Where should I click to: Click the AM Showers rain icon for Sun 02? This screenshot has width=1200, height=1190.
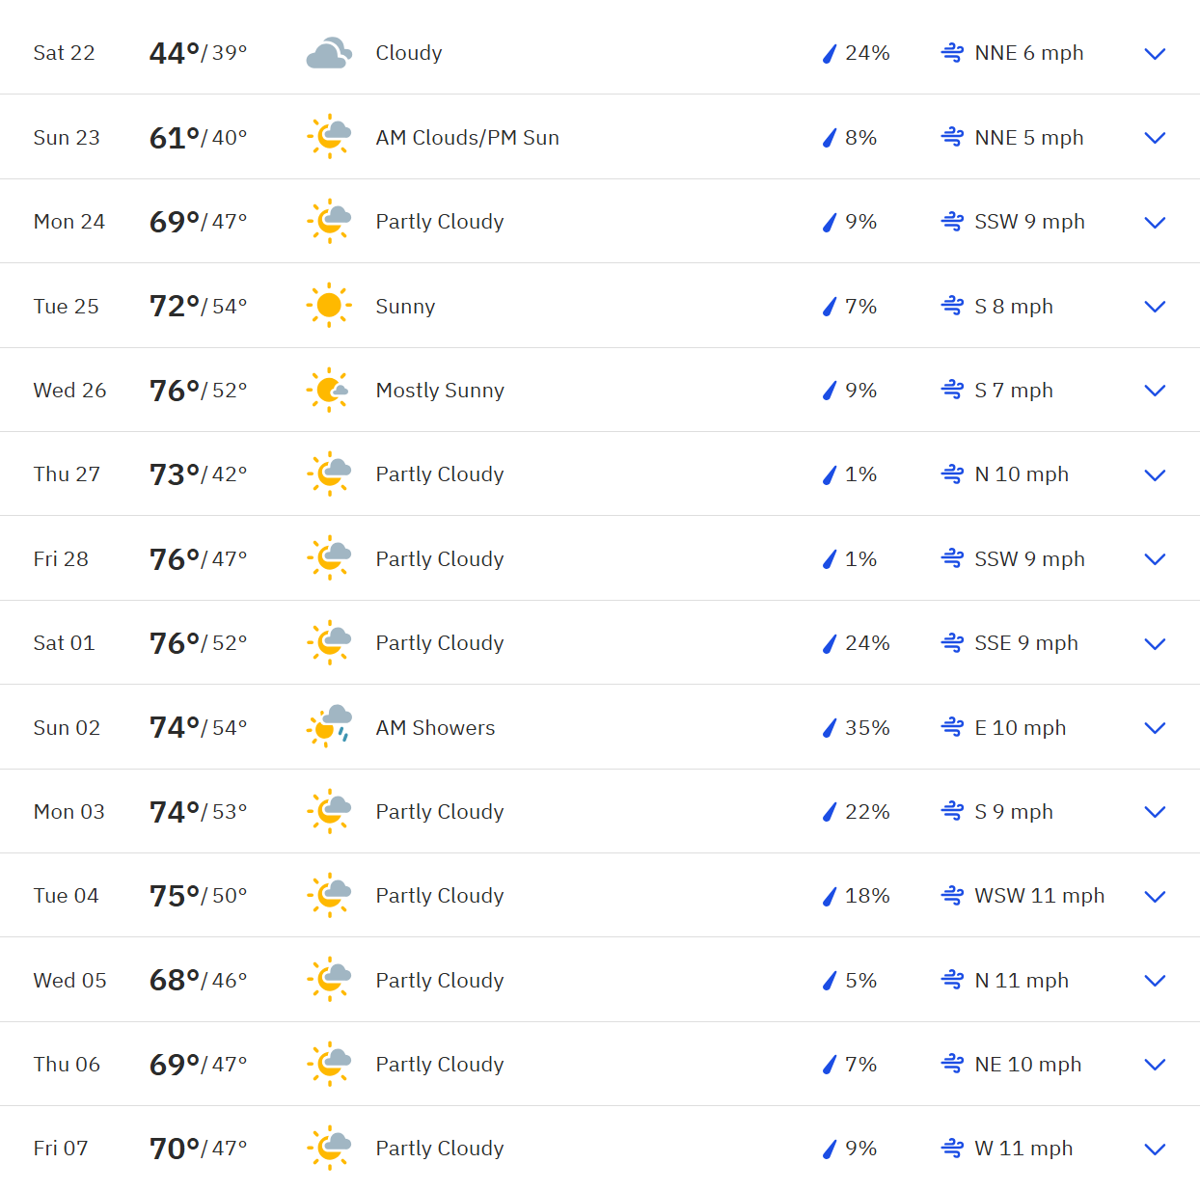click(x=329, y=727)
